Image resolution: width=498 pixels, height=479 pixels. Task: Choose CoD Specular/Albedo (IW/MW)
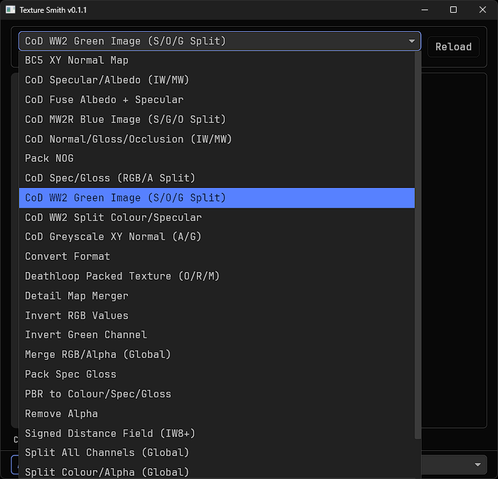click(217, 80)
